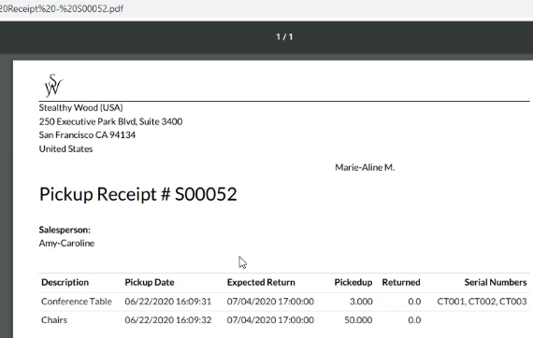Screen dimensions: 533x338
Task: Click Chairs expected return 07/04/2020 17:00:00
Action: point(270,320)
